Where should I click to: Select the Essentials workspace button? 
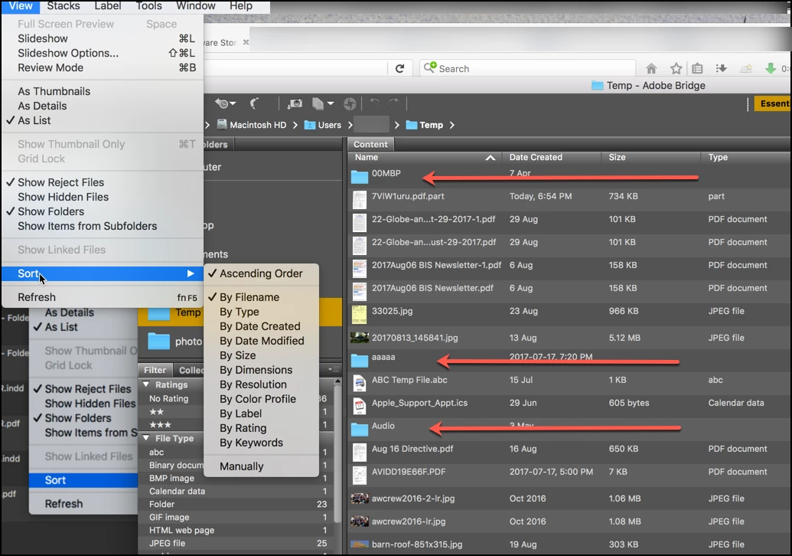click(773, 103)
